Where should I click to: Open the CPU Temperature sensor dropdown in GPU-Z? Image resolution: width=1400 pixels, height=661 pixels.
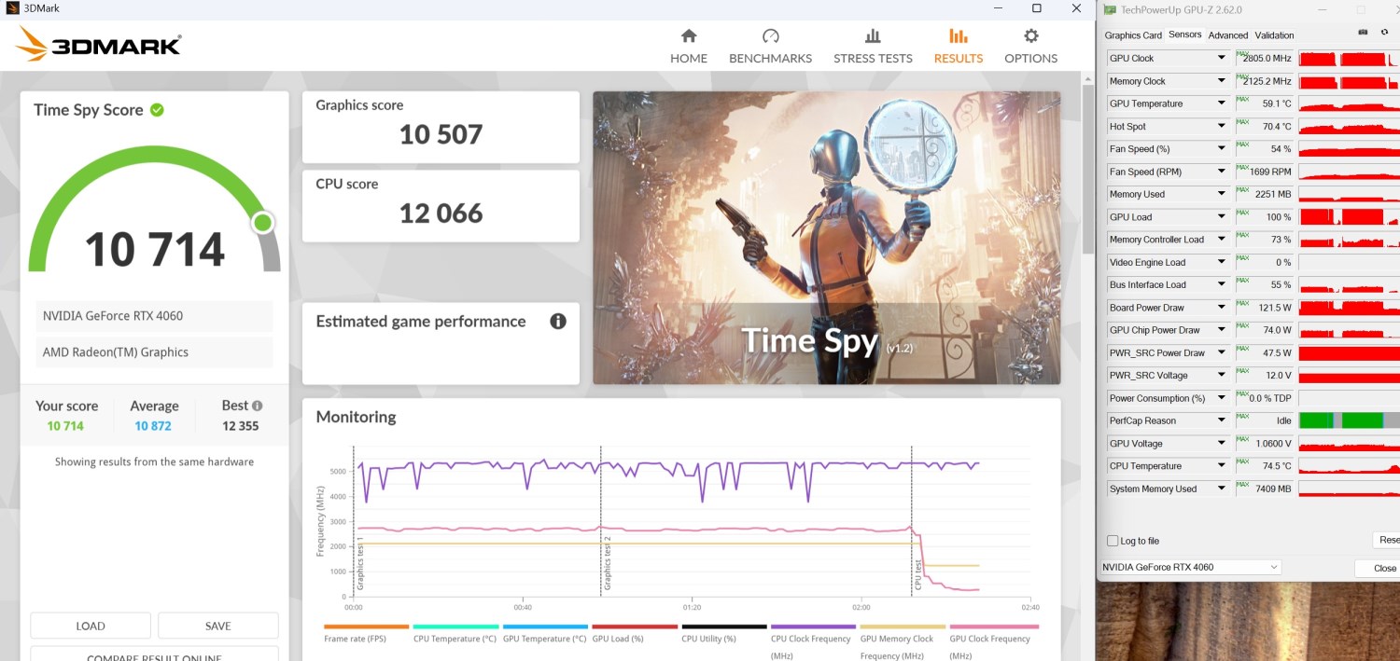click(x=1221, y=466)
